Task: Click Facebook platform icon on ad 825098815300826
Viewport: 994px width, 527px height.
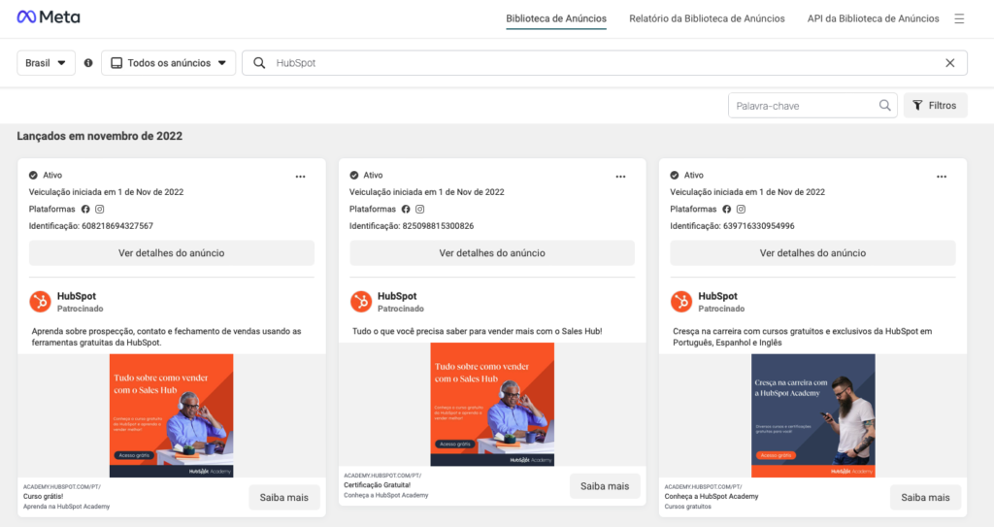Action: point(406,209)
